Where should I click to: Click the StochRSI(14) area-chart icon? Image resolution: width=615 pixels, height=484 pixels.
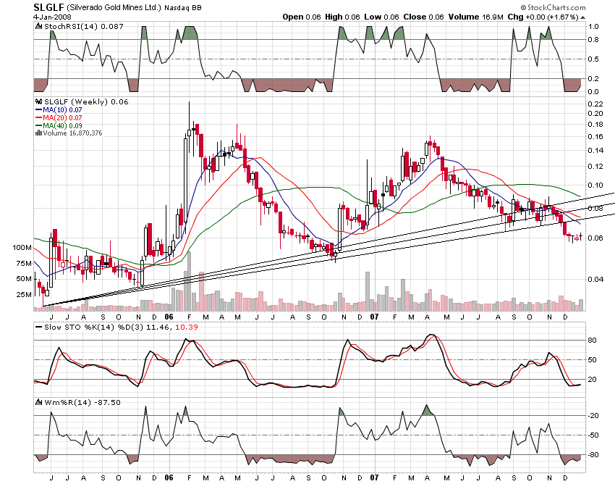pyautogui.click(x=38, y=26)
